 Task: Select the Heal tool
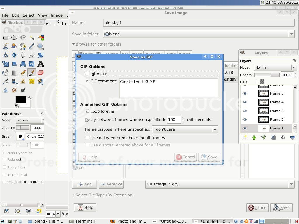point(32,81)
